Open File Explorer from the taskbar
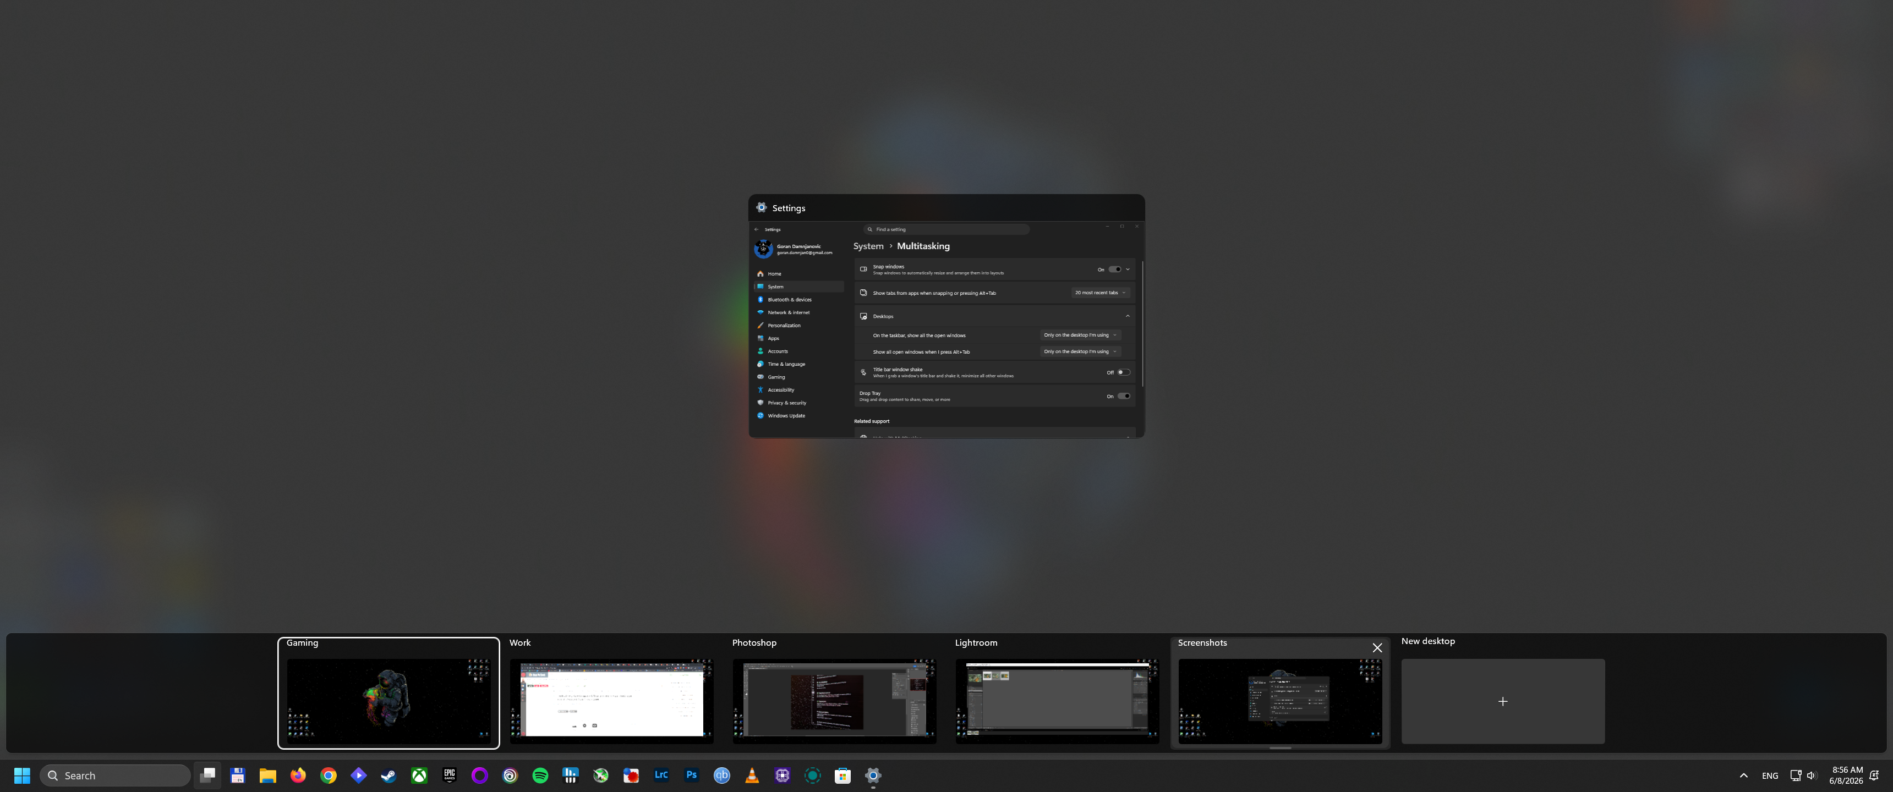 click(267, 775)
